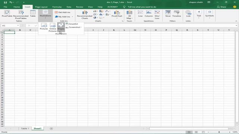Insert a SmartArt graphic
Screen dimensions: 239x134
[72, 24]
